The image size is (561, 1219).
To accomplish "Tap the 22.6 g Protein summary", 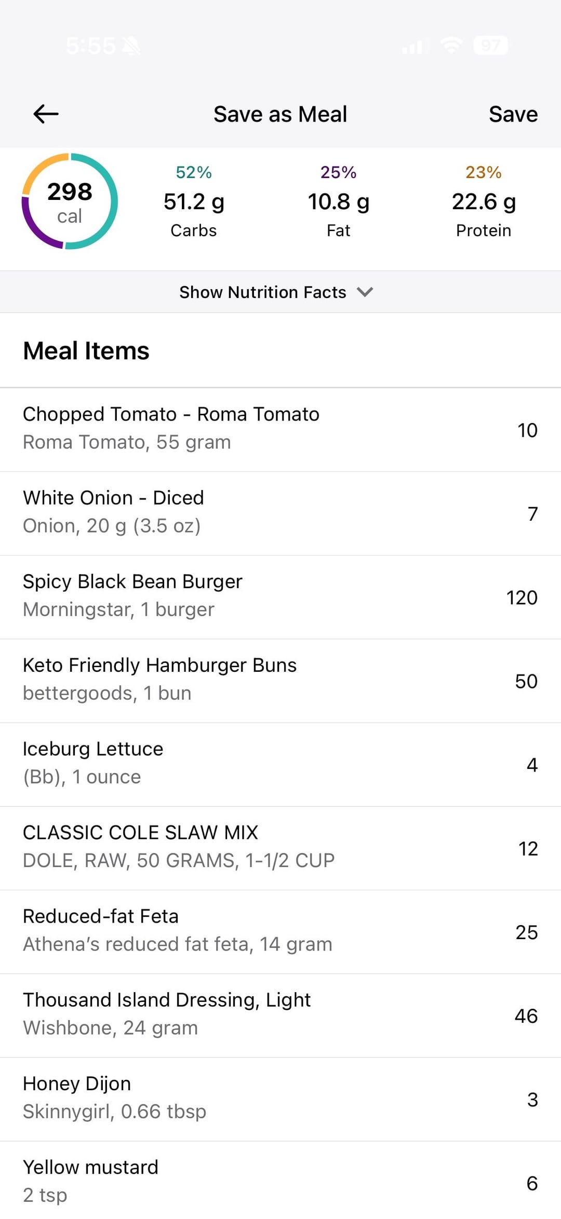I will 484,202.
